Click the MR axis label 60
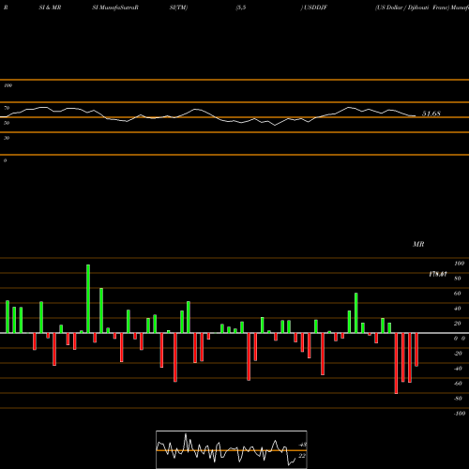 click(458, 294)
